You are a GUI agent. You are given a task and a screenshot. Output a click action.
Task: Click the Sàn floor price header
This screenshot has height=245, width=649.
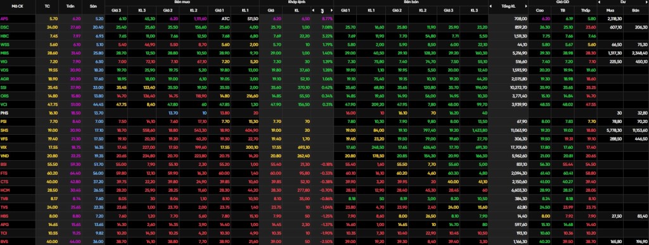click(94, 6)
